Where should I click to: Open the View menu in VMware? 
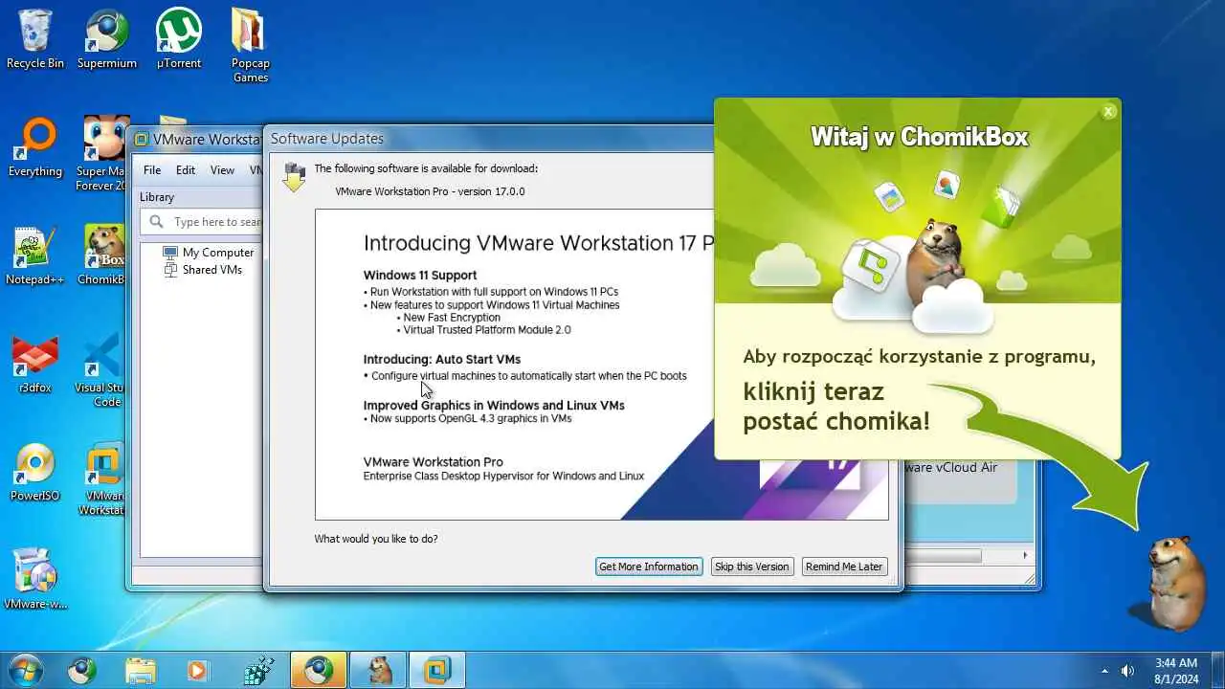click(x=222, y=169)
